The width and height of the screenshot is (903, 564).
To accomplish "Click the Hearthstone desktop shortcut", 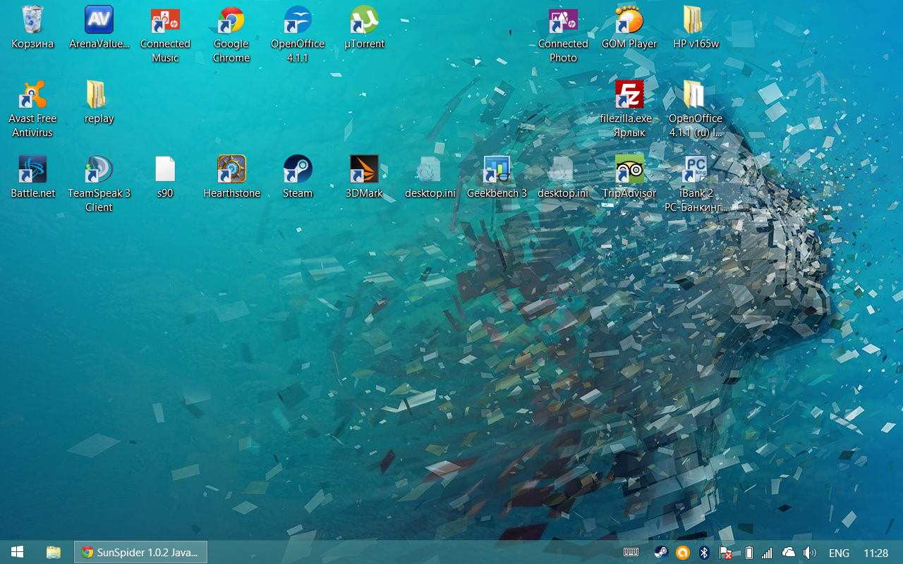I will point(231,170).
